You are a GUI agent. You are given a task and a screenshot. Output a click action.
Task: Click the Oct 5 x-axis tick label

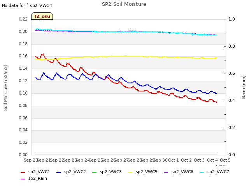coord(225,160)
